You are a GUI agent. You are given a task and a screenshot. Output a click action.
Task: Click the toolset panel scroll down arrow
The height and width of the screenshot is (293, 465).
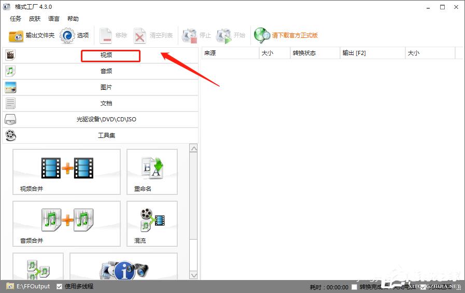pos(193,275)
